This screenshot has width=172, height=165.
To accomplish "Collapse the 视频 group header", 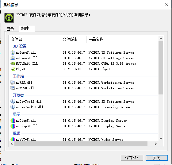I will pyautogui.click(x=17, y=133).
